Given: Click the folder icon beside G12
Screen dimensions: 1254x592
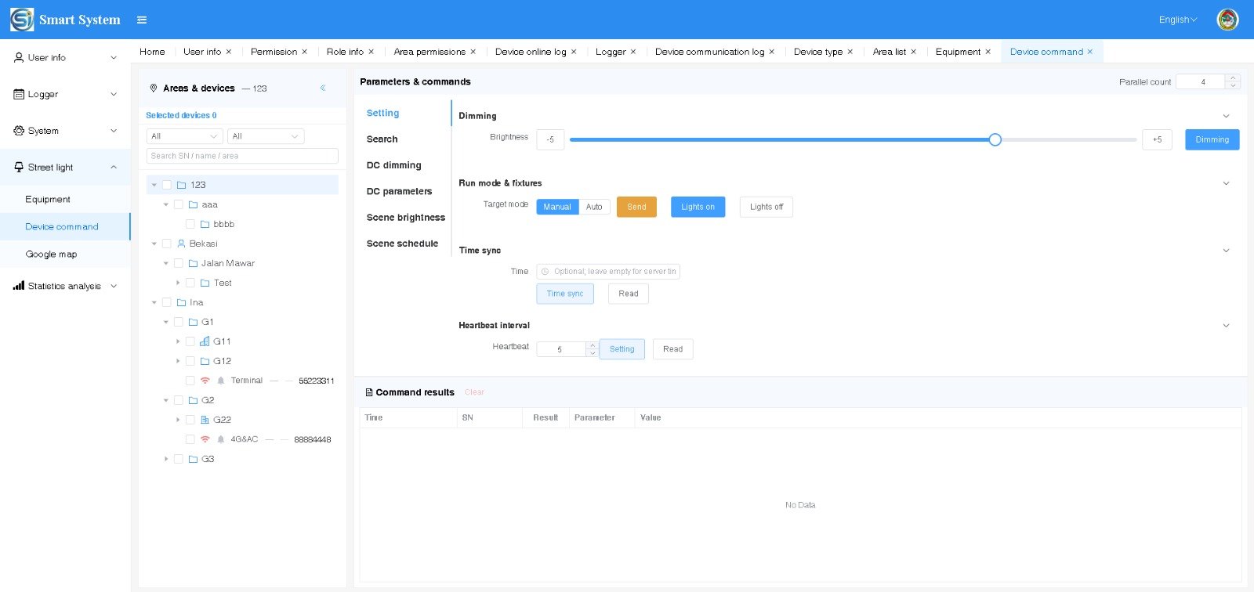Looking at the screenshot, I should (205, 361).
